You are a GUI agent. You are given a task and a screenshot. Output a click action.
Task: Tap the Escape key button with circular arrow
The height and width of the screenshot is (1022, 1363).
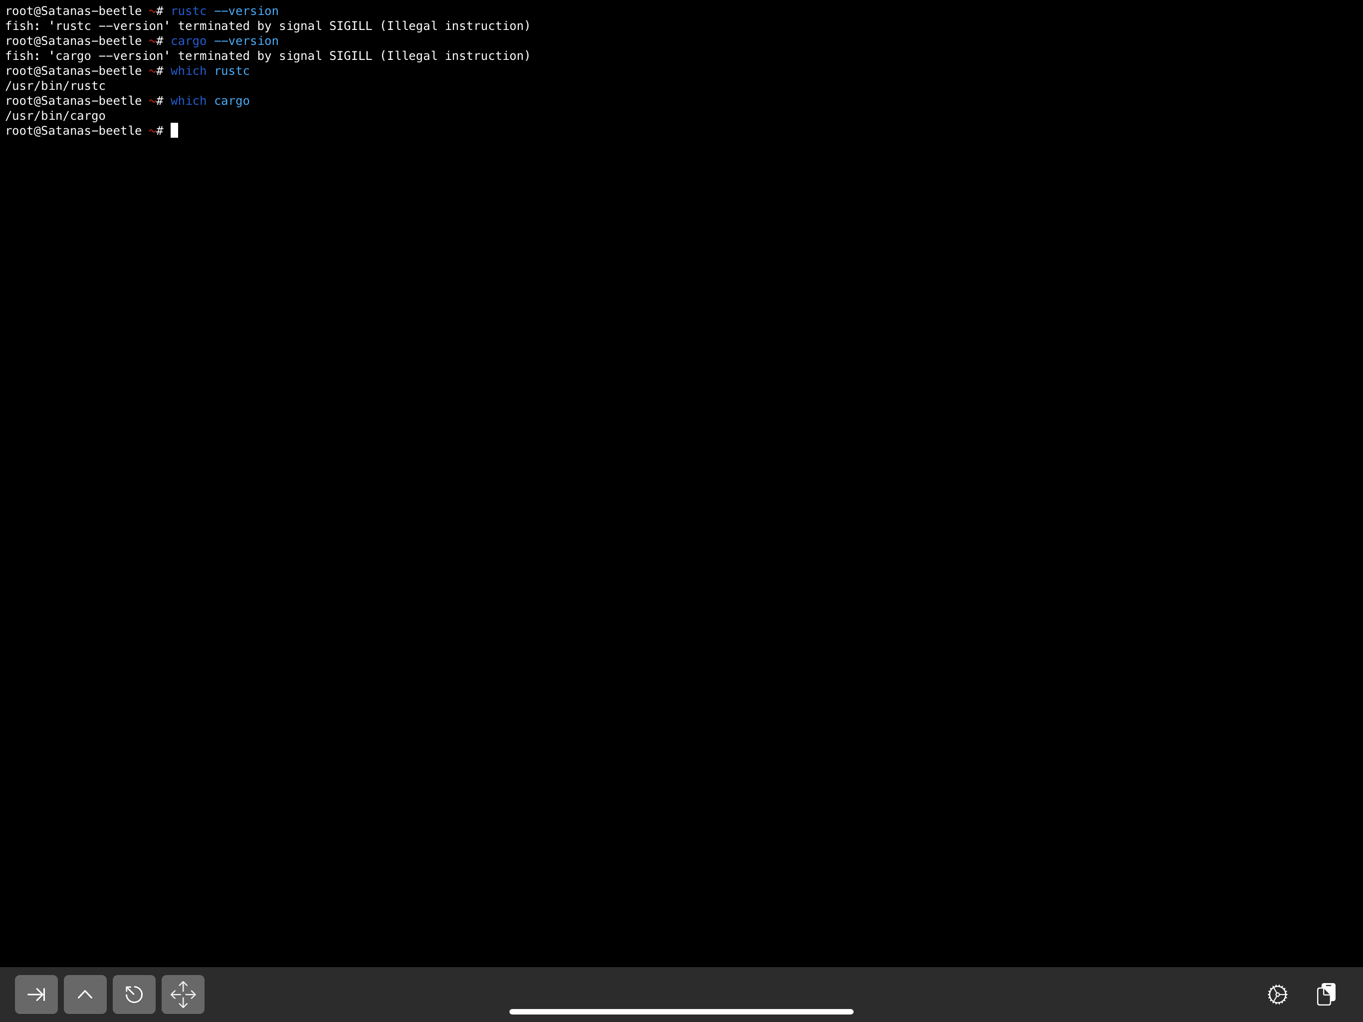134,994
